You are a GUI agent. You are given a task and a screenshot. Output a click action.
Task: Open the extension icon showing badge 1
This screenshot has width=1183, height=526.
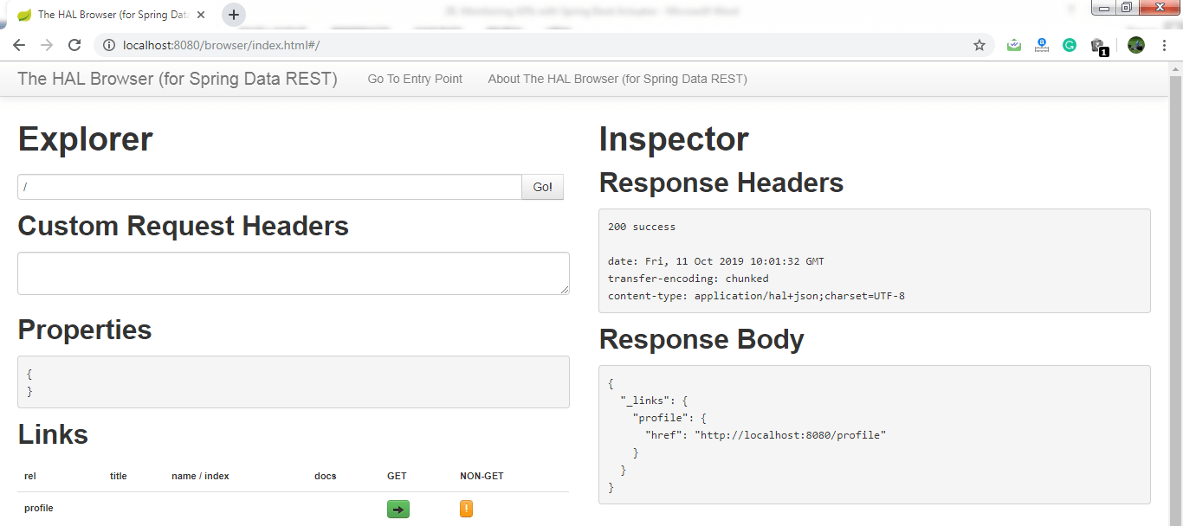click(1096, 45)
